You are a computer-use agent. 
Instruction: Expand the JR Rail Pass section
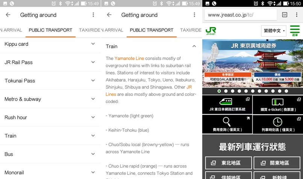pyautogui.click(x=50, y=62)
